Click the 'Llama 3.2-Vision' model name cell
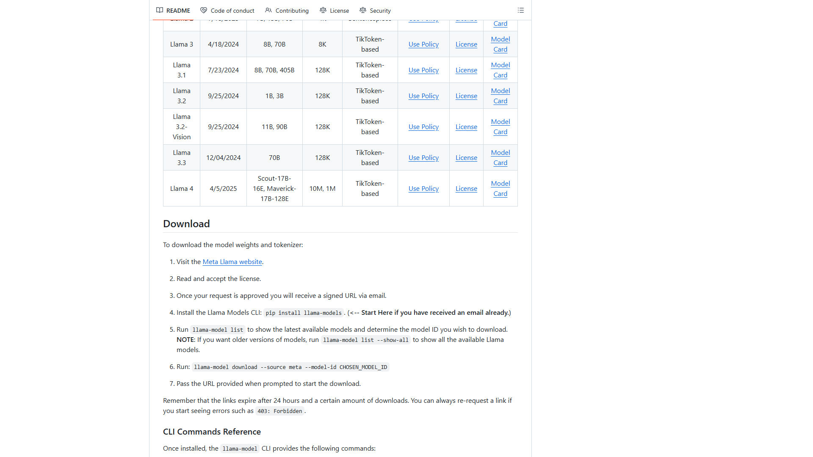Viewport: 813px width, 457px height. 182,127
